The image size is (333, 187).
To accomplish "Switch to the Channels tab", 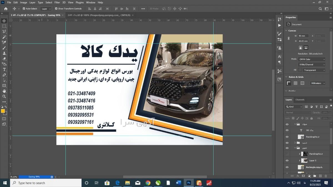I will pos(300,99).
